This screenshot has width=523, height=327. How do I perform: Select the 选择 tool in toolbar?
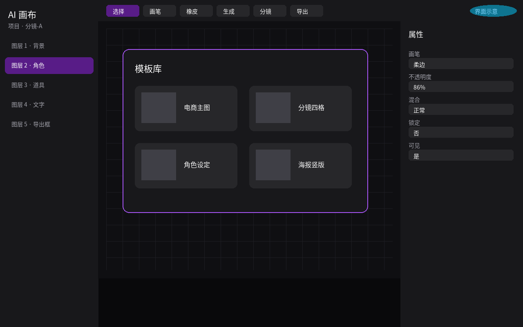(123, 11)
